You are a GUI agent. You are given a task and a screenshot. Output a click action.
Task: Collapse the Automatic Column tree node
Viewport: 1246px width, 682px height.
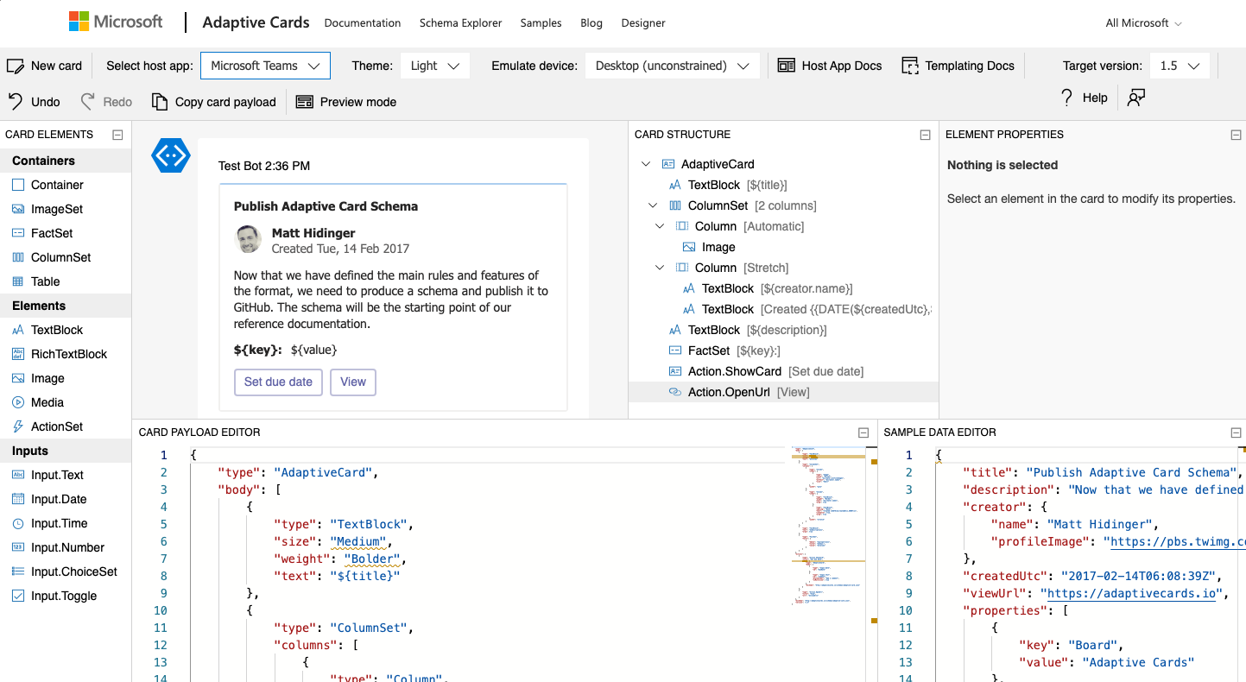tap(660, 226)
